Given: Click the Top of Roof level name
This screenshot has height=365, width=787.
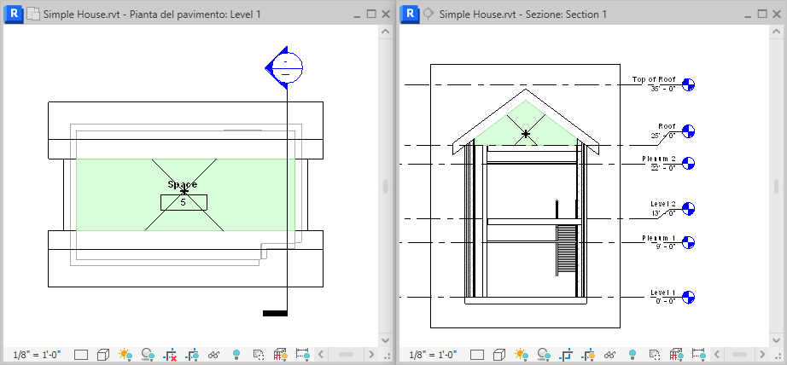Looking at the screenshot, I should pos(654,79).
